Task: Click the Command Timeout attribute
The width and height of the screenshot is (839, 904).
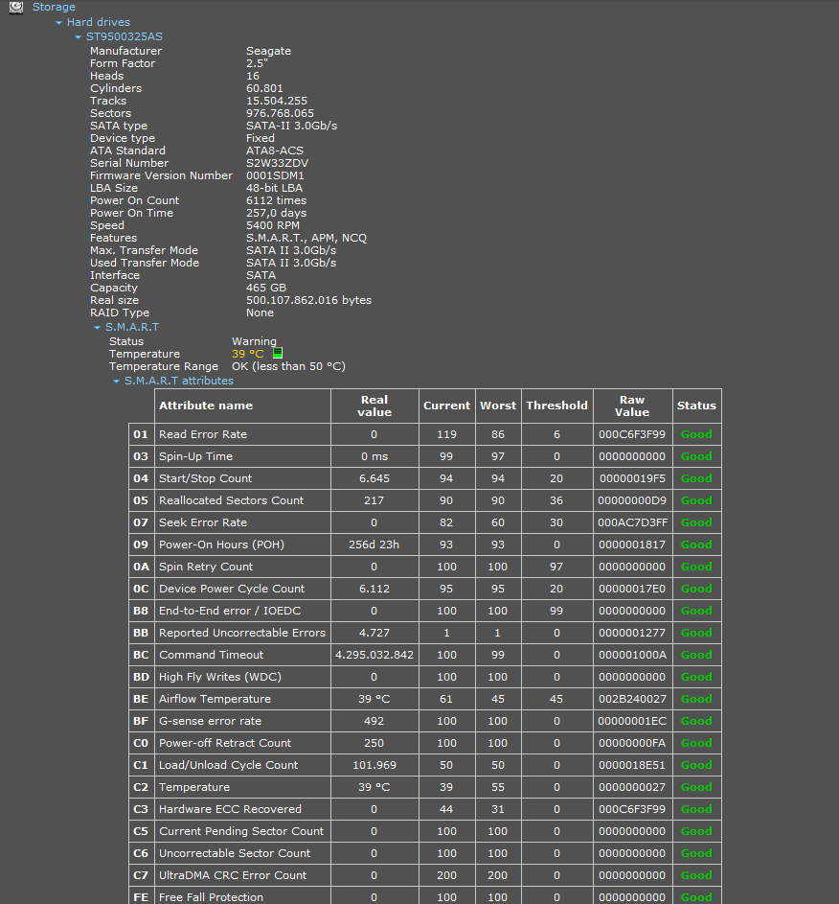Action: (211, 655)
